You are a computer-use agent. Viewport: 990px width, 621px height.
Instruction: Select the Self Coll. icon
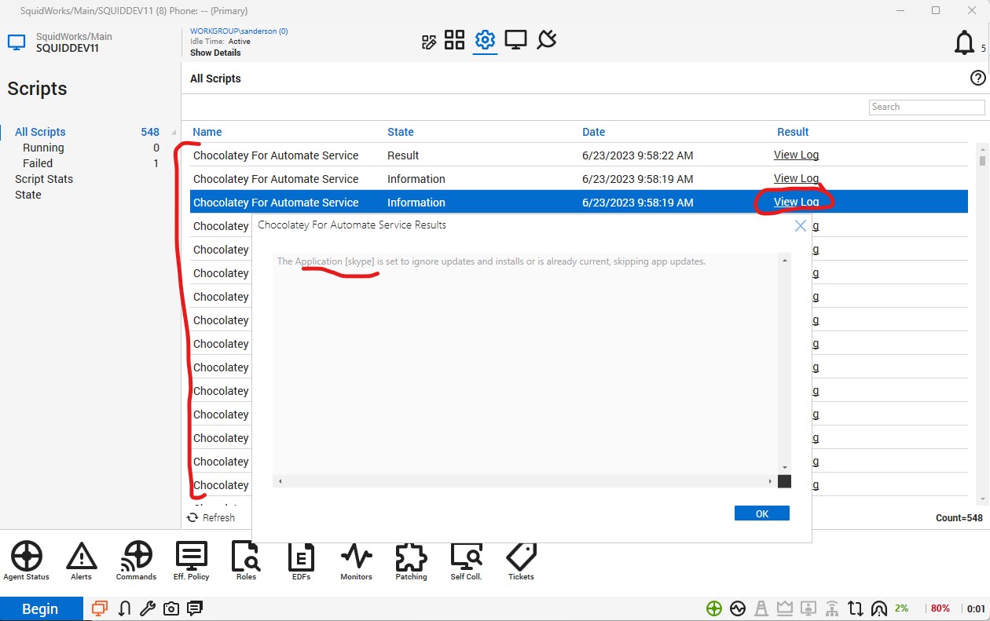click(x=466, y=559)
